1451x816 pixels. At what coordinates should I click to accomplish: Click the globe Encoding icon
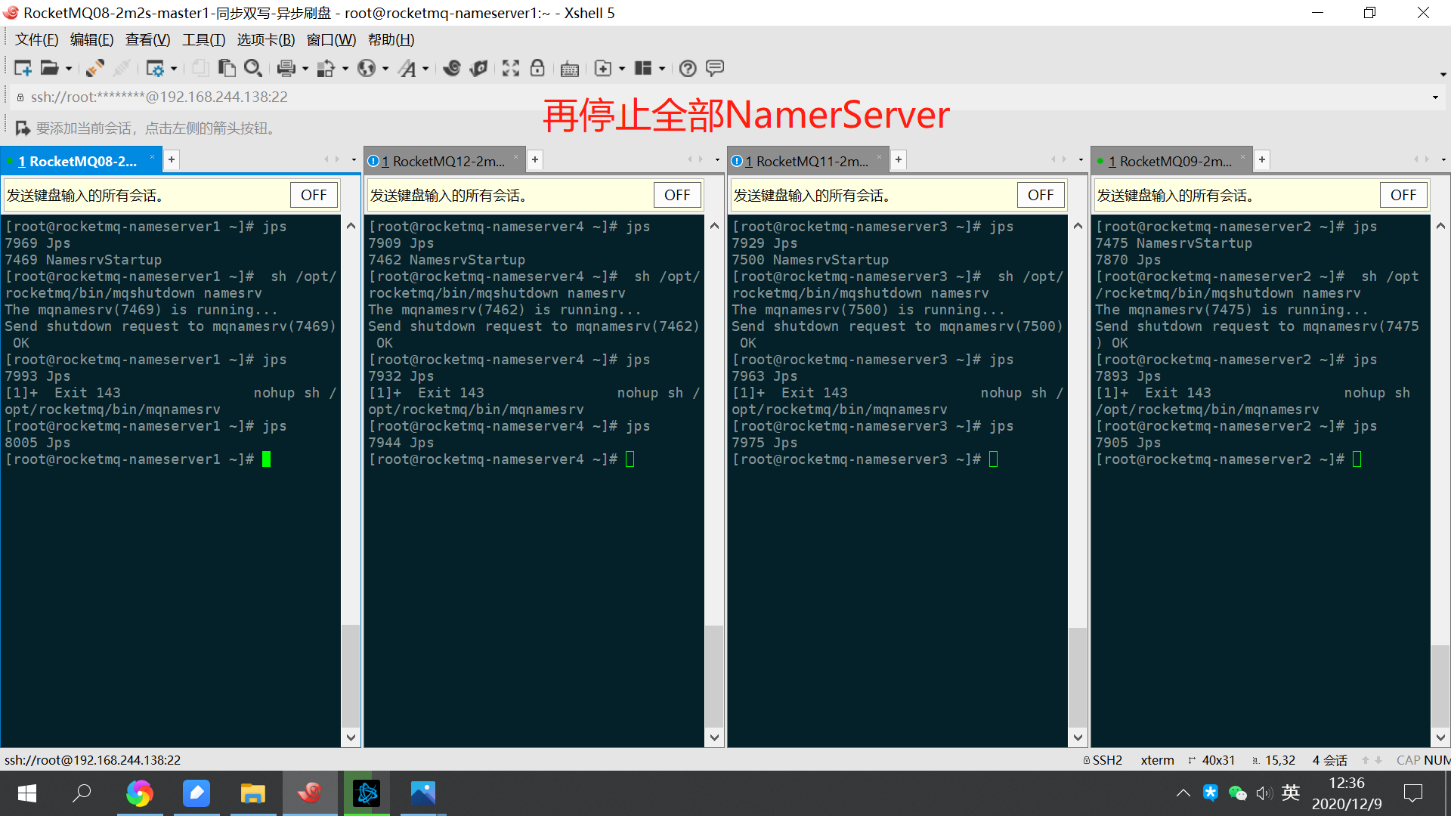[367, 68]
